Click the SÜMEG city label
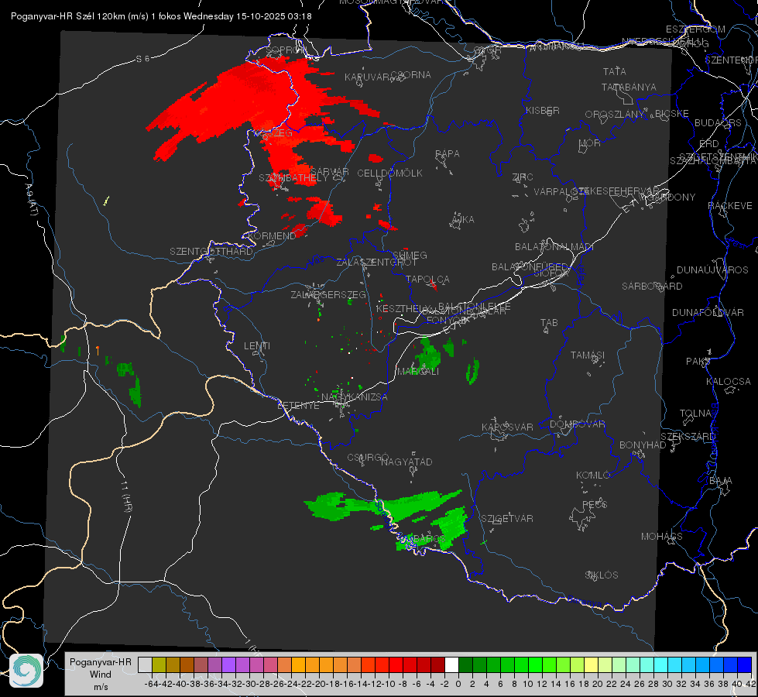The width and height of the screenshot is (758, 697). pyautogui.click(x=410, y=256)
